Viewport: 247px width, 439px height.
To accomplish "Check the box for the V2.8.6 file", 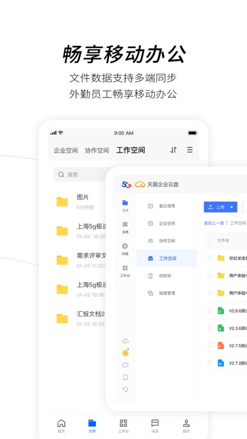I will click(x=210, y=310).
